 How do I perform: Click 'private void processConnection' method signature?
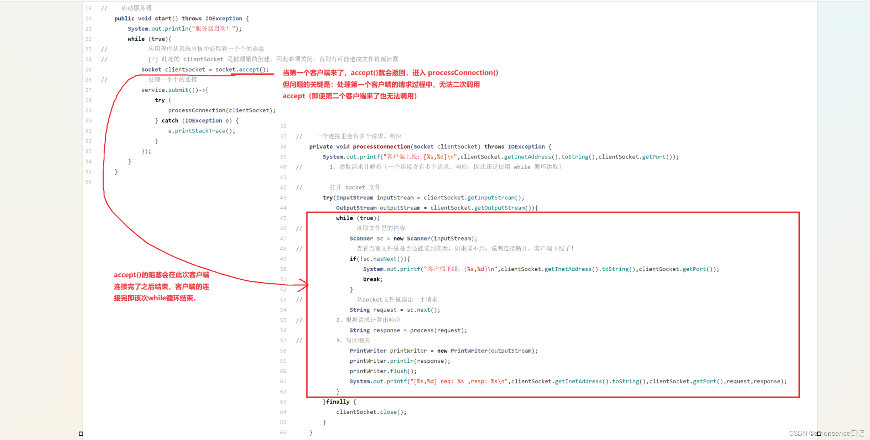pos(430,146)
